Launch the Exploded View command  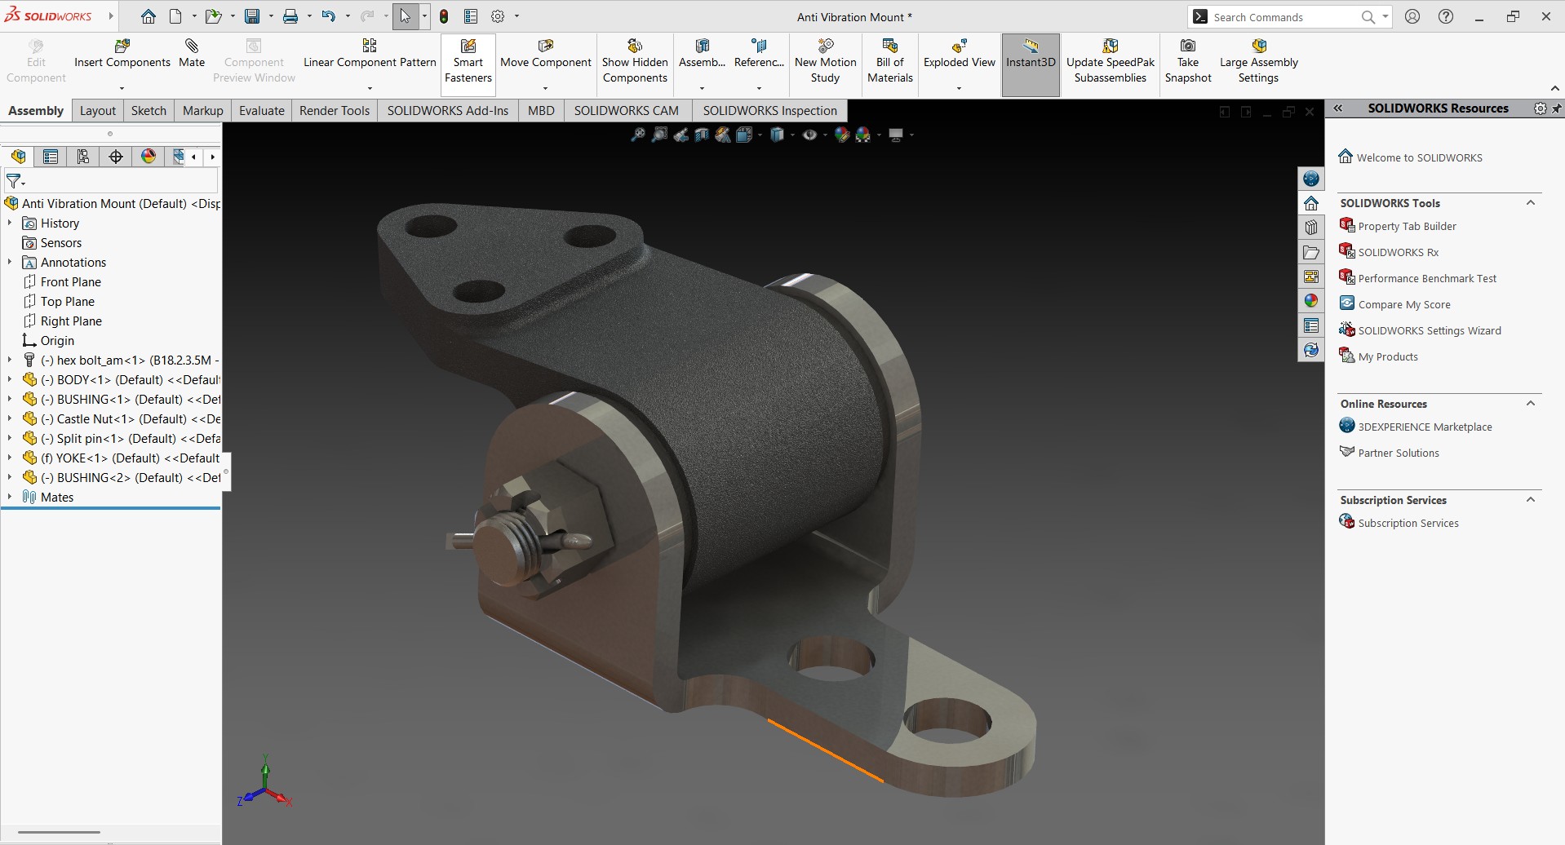(x=959, y=54)
